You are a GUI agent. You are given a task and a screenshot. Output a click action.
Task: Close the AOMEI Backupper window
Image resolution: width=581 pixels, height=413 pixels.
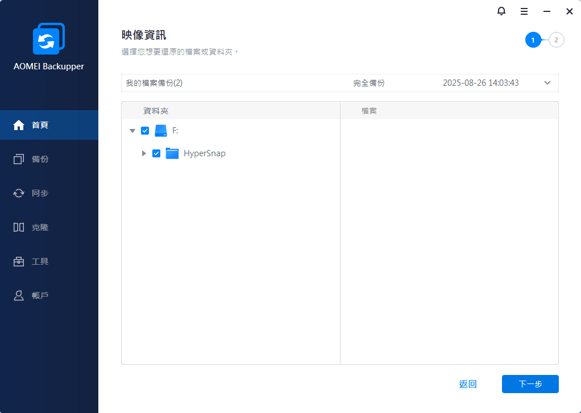click(x=570, y=11)
